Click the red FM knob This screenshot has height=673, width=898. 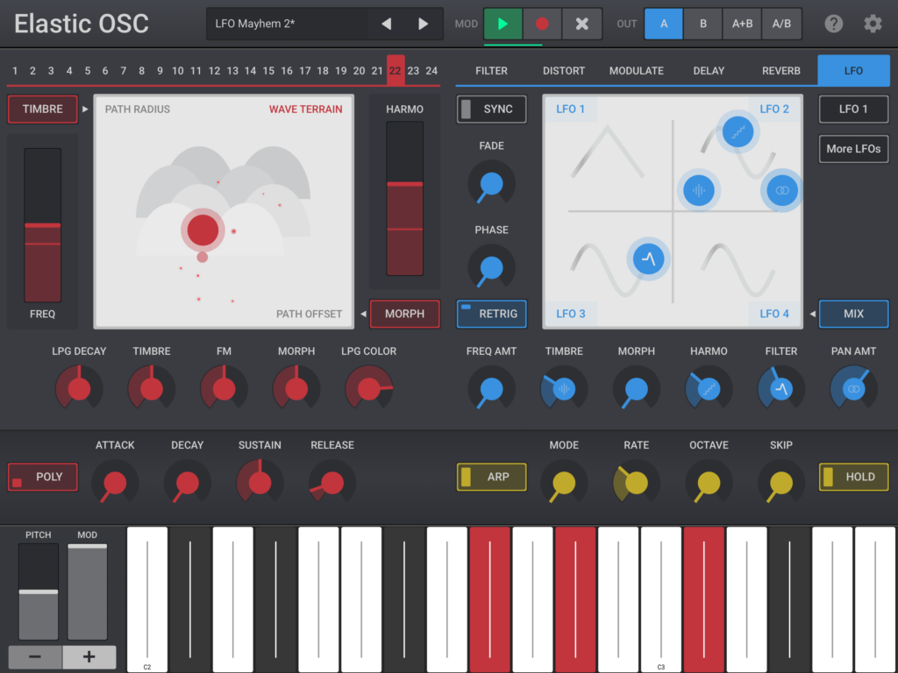click(224, 388)
